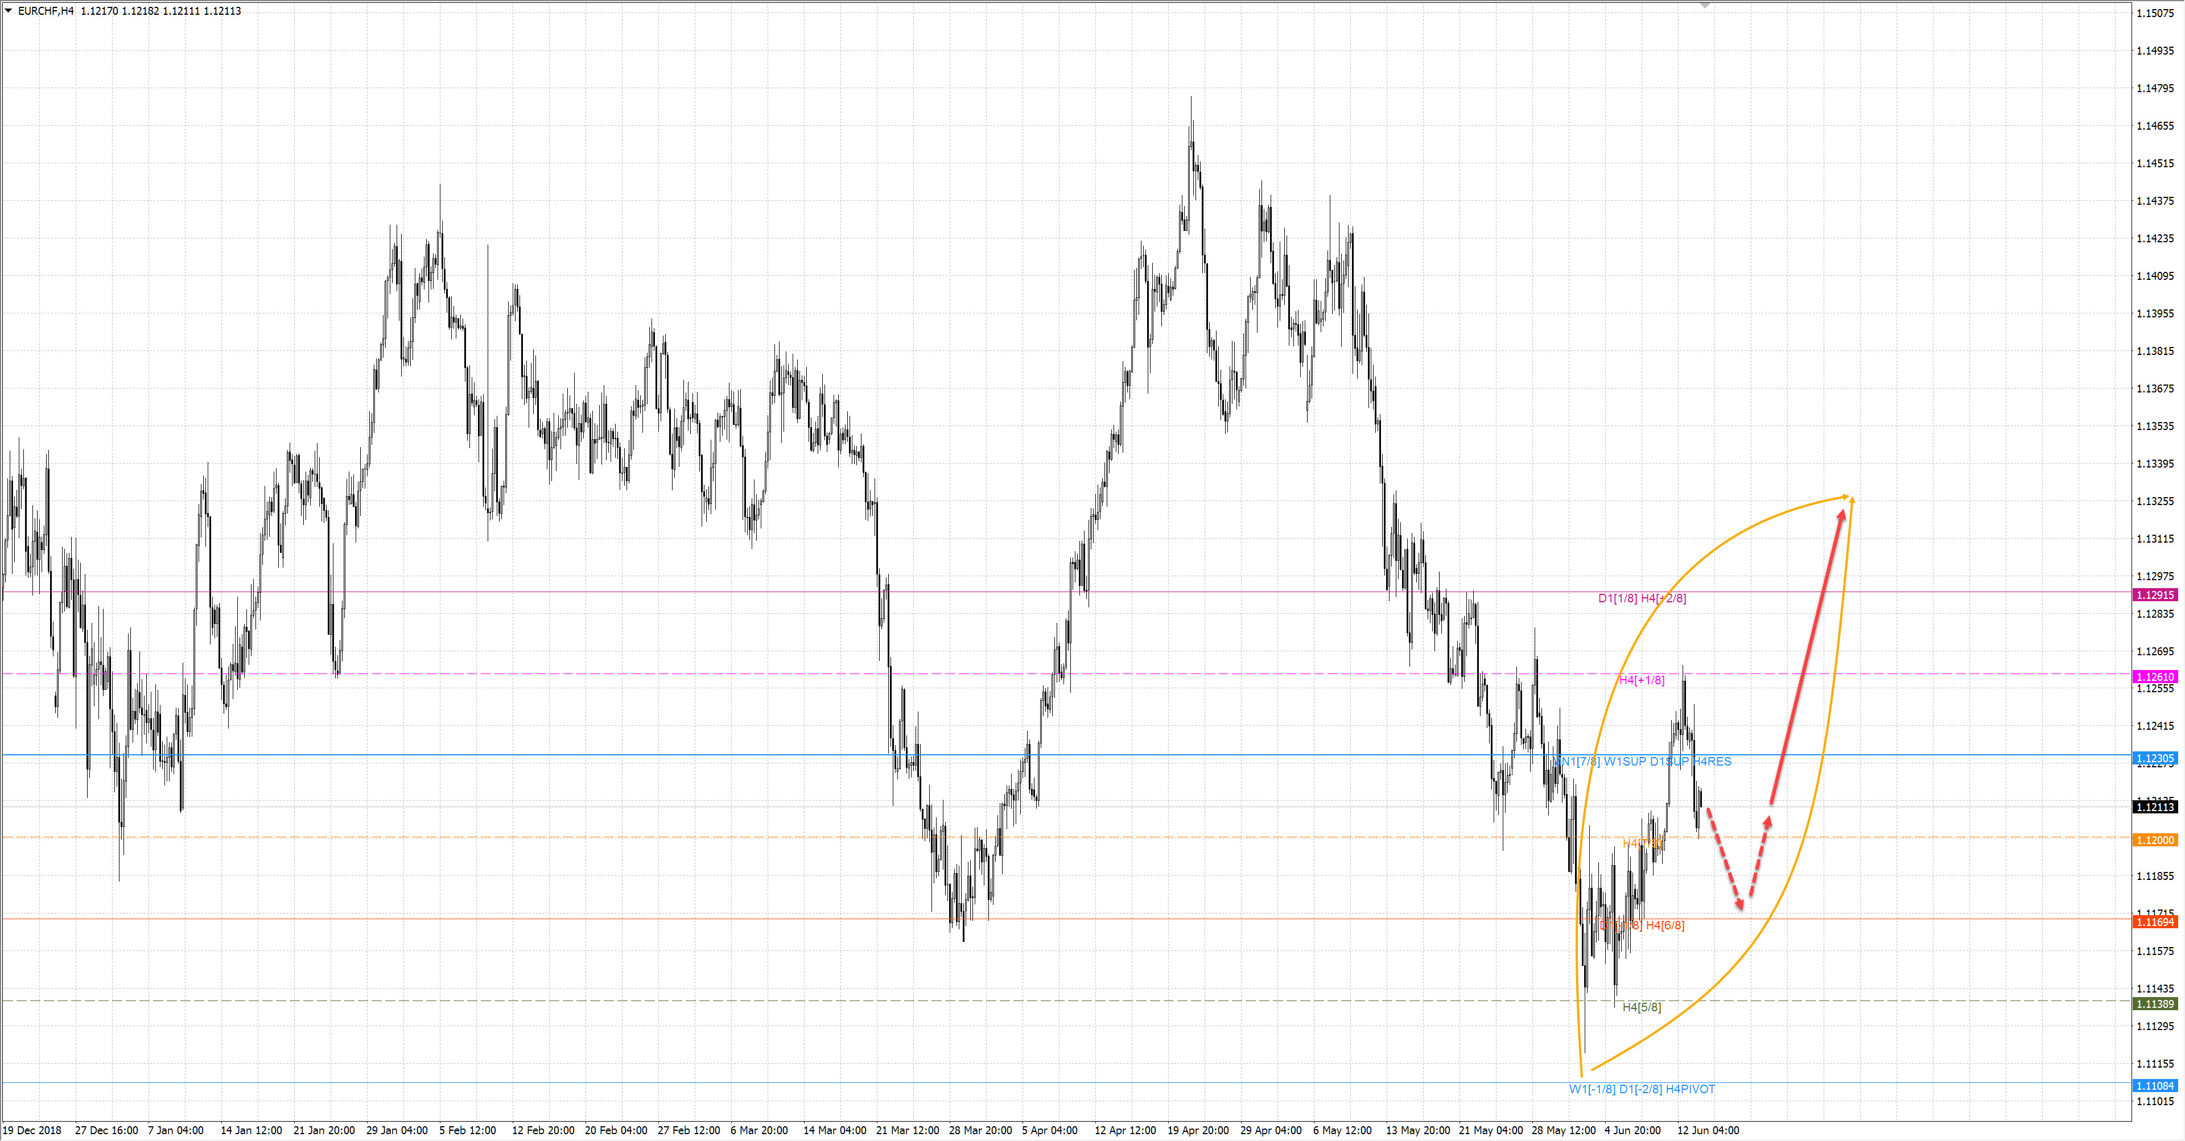Click the 'W1[-1/8] D1[-2/8] H4PIVOT' label
This screenshot has width=2185, height=1141.
pyautogui.click(x=1641, y=1089)
